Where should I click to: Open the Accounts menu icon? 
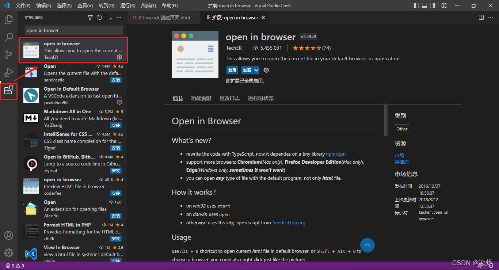click(x=9, y=235)
